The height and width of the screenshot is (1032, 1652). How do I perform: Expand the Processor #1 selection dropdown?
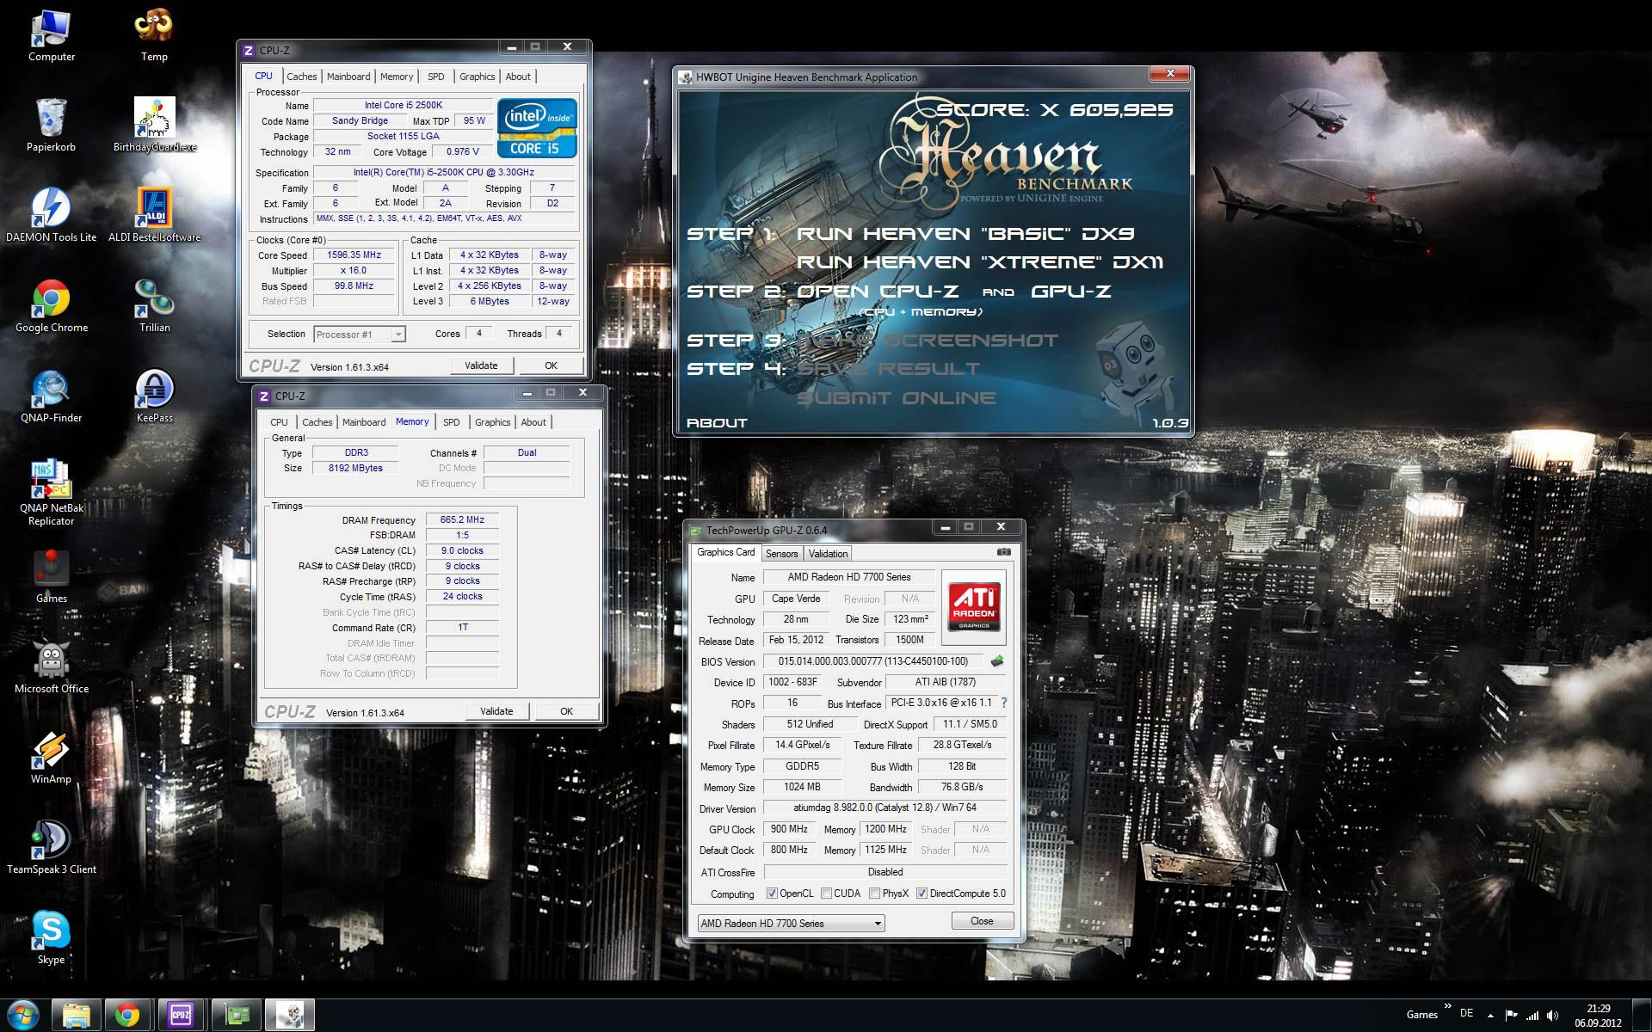(x=398, y=335)
